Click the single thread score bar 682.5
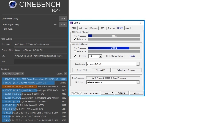This screenshot has height=123, width=215. [x=114, y=36]
